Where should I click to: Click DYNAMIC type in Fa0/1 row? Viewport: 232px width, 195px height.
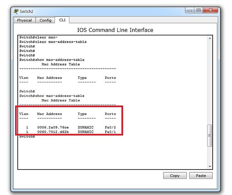[86, 132]
